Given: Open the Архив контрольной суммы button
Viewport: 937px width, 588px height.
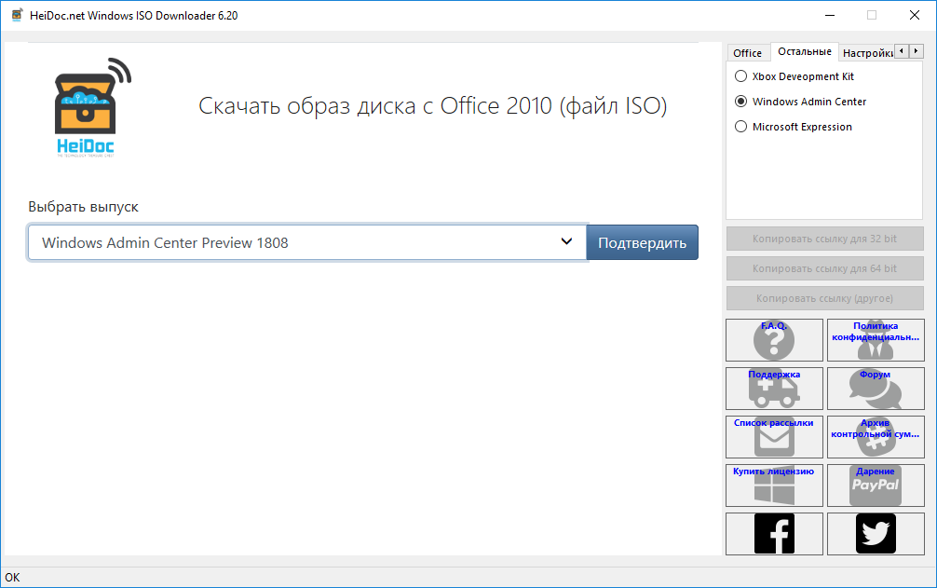Looking at the screenshot, I should [x=876, y=437].
